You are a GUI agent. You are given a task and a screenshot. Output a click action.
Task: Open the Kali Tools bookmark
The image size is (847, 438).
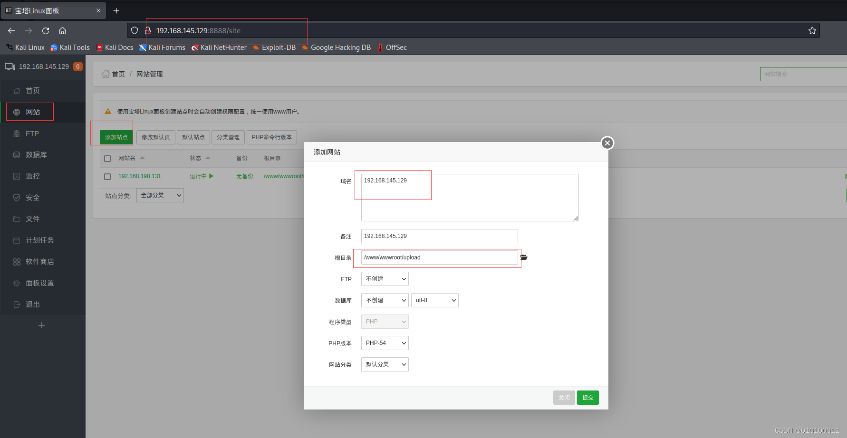(70, 48)
